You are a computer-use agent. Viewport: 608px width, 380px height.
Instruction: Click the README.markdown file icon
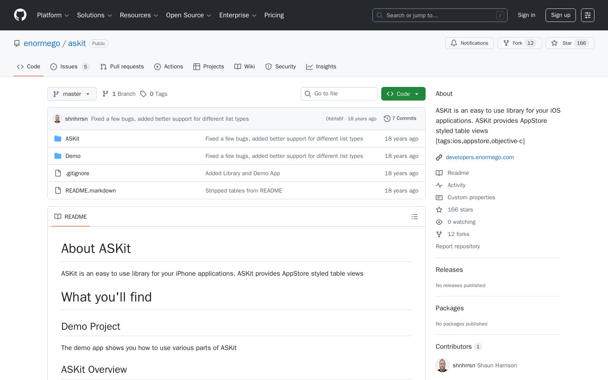click(x=58, y=190)
